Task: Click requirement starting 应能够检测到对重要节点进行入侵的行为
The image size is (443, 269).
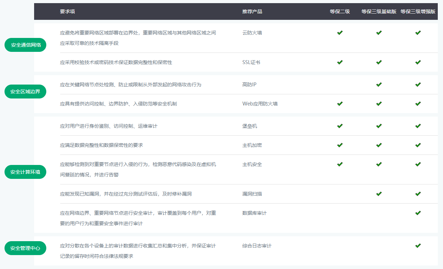Action: 138,169
